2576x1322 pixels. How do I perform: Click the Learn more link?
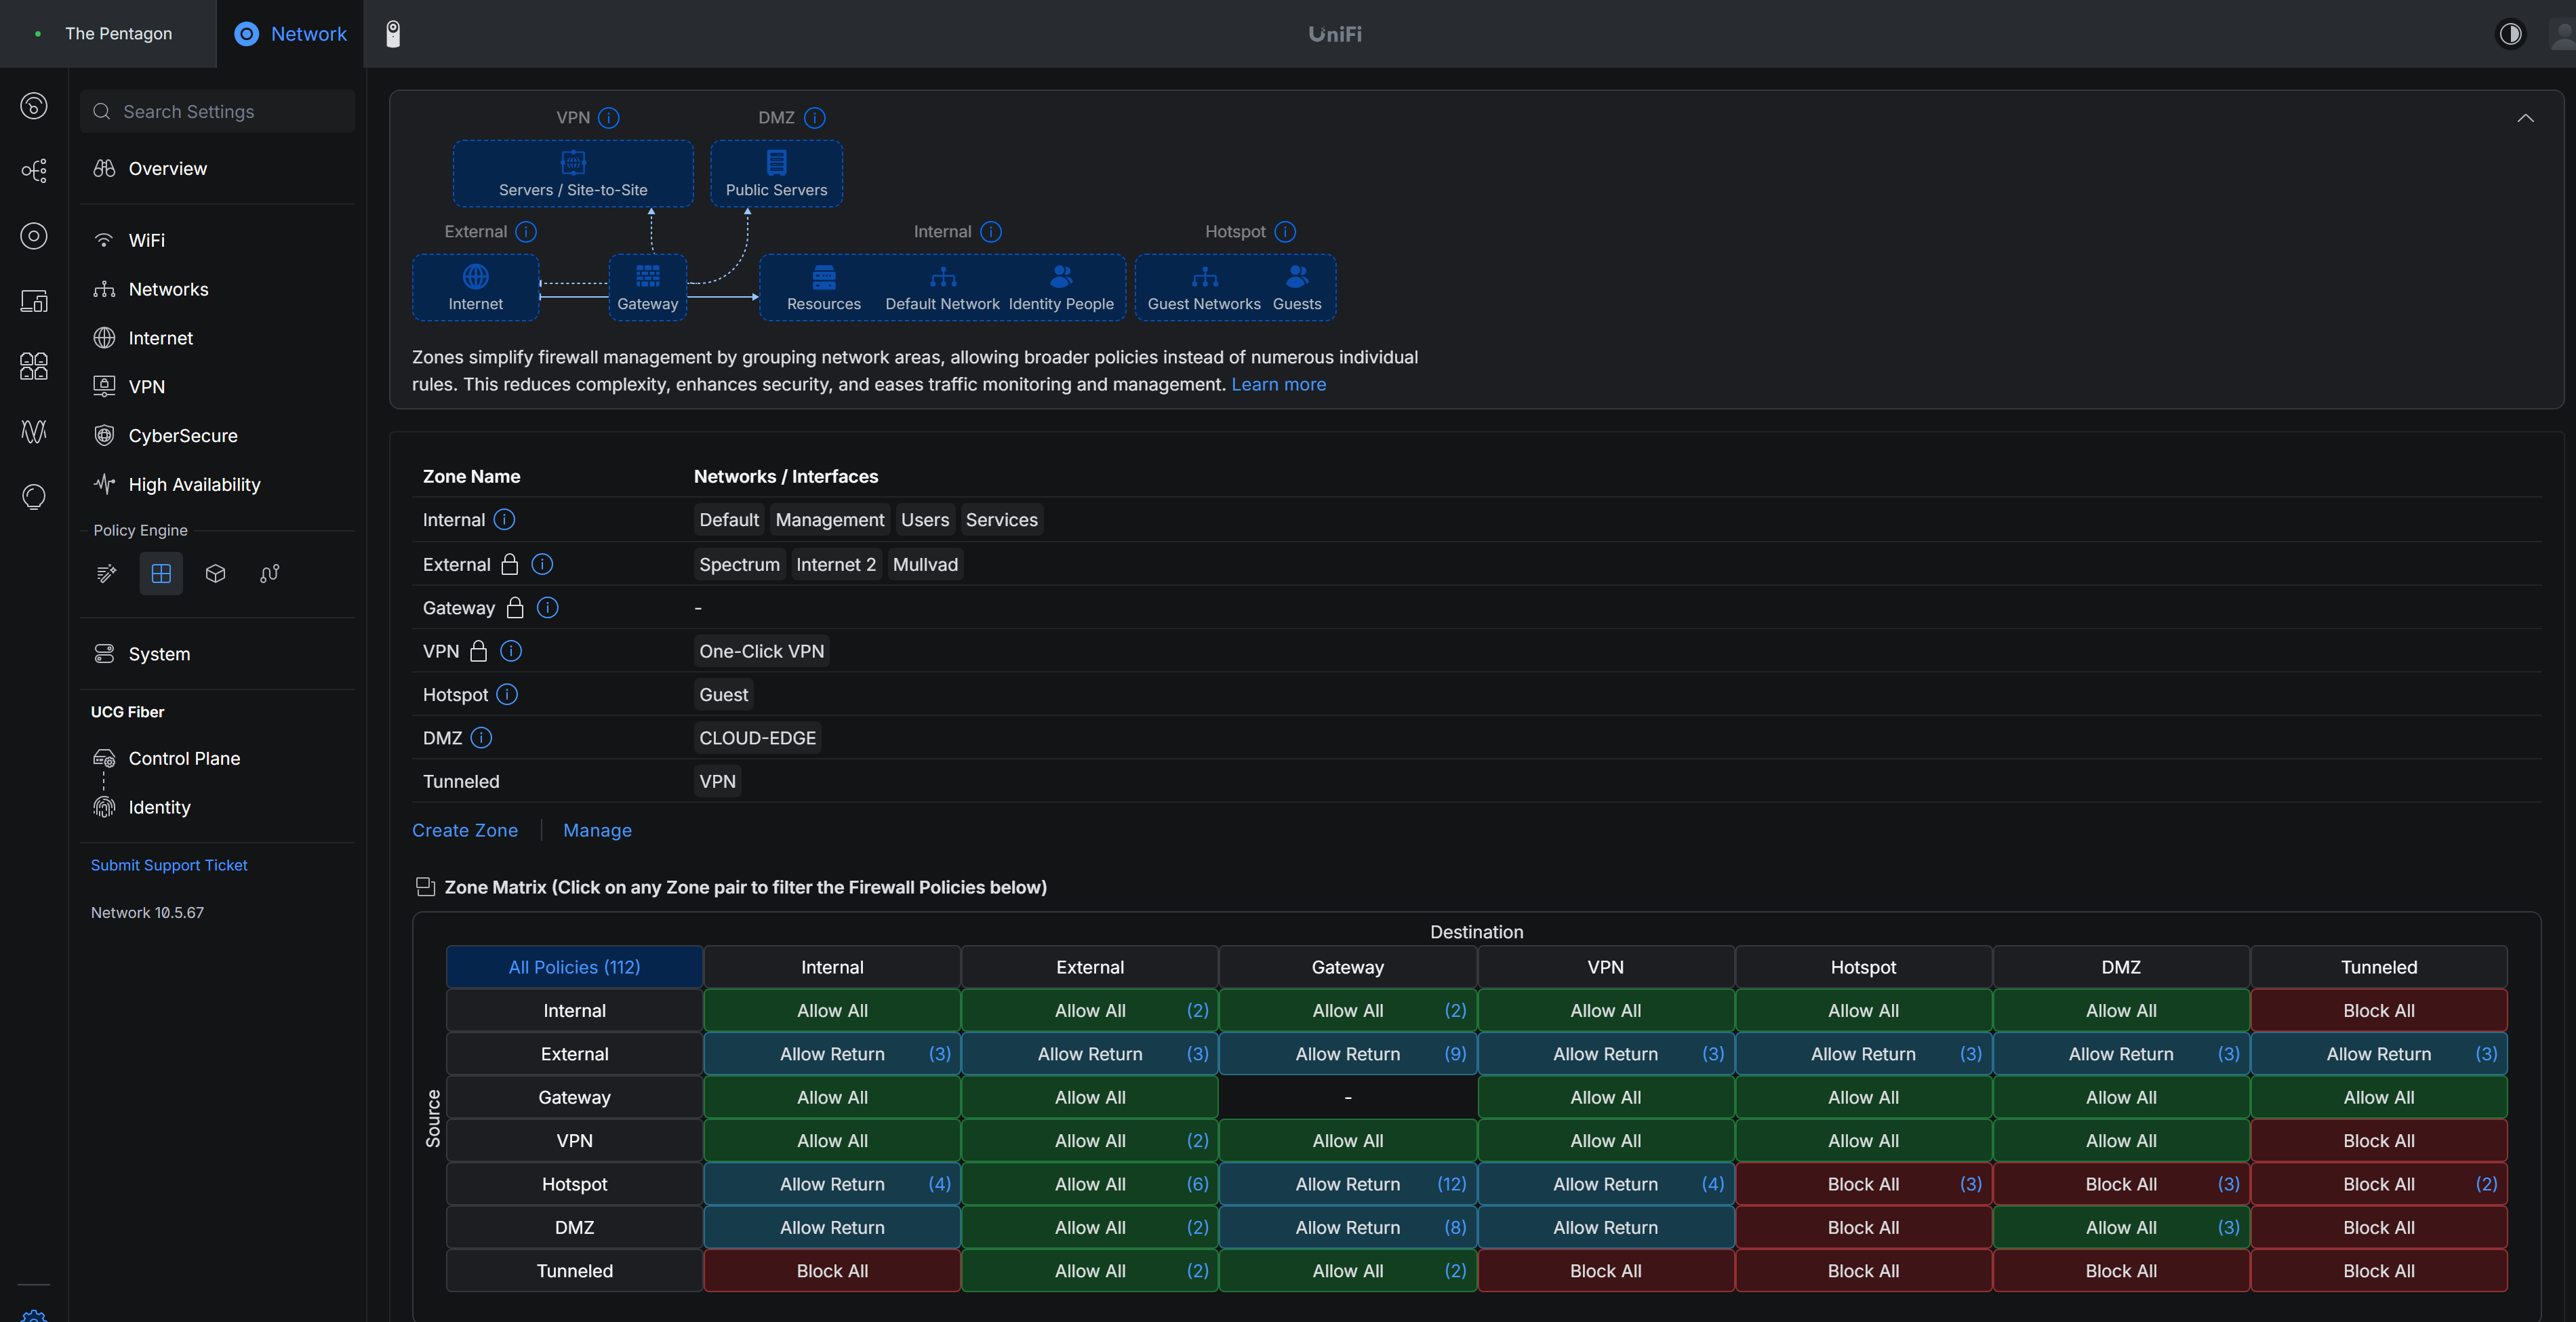pyautogui.click(x=1278, y=384)
